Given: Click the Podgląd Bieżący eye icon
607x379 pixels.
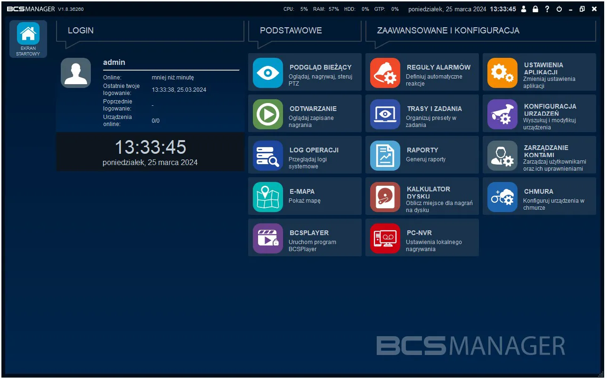Looking at the screenshot, I should (x=268, y=73).
